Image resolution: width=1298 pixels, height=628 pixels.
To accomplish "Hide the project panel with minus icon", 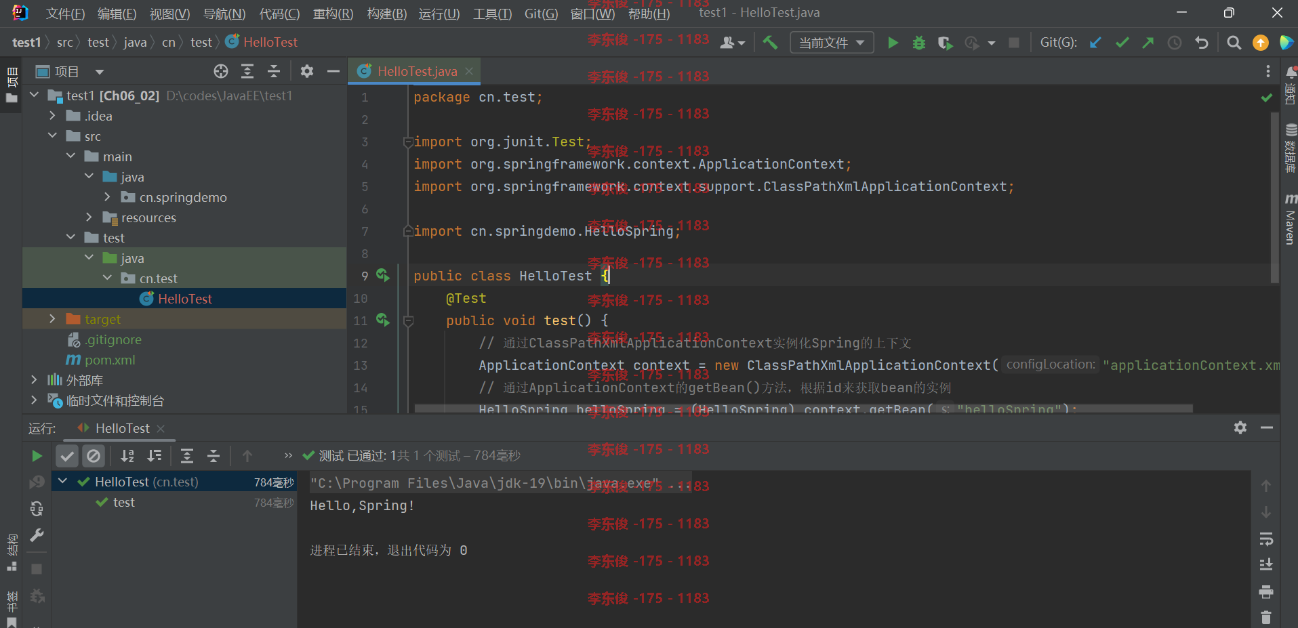I will click(333, 71).
